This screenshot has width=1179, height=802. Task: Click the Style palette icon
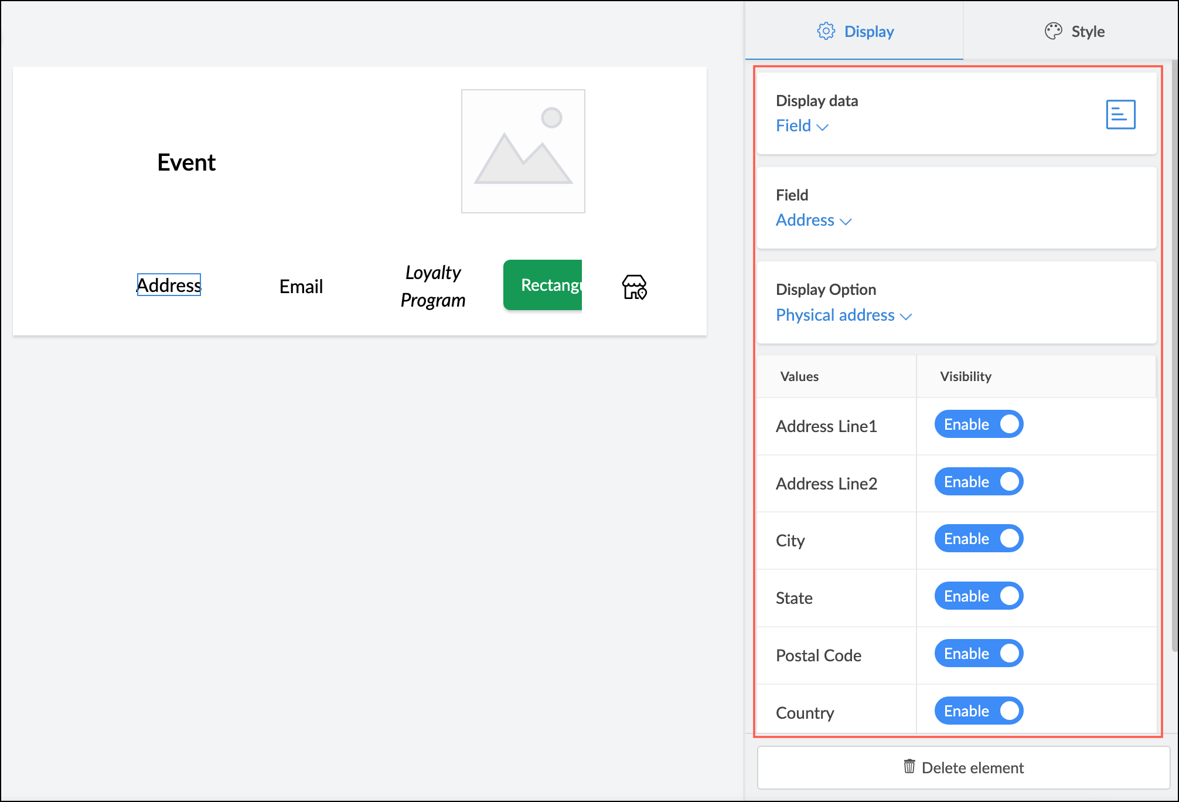pos(1053,31)
